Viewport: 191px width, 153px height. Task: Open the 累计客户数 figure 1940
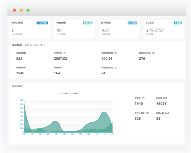[x=20, y=73]
